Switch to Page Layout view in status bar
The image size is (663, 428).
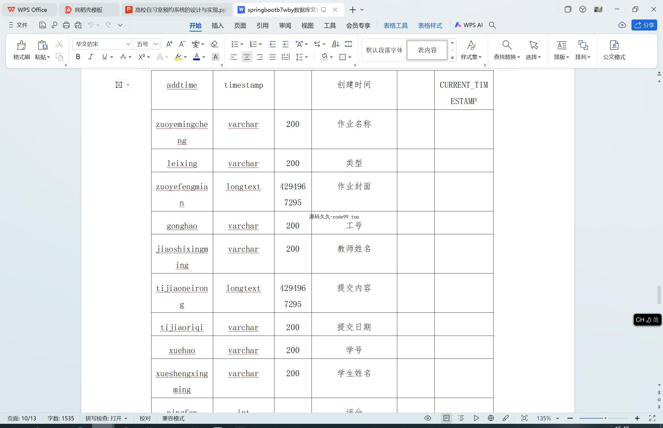(446, 418)
